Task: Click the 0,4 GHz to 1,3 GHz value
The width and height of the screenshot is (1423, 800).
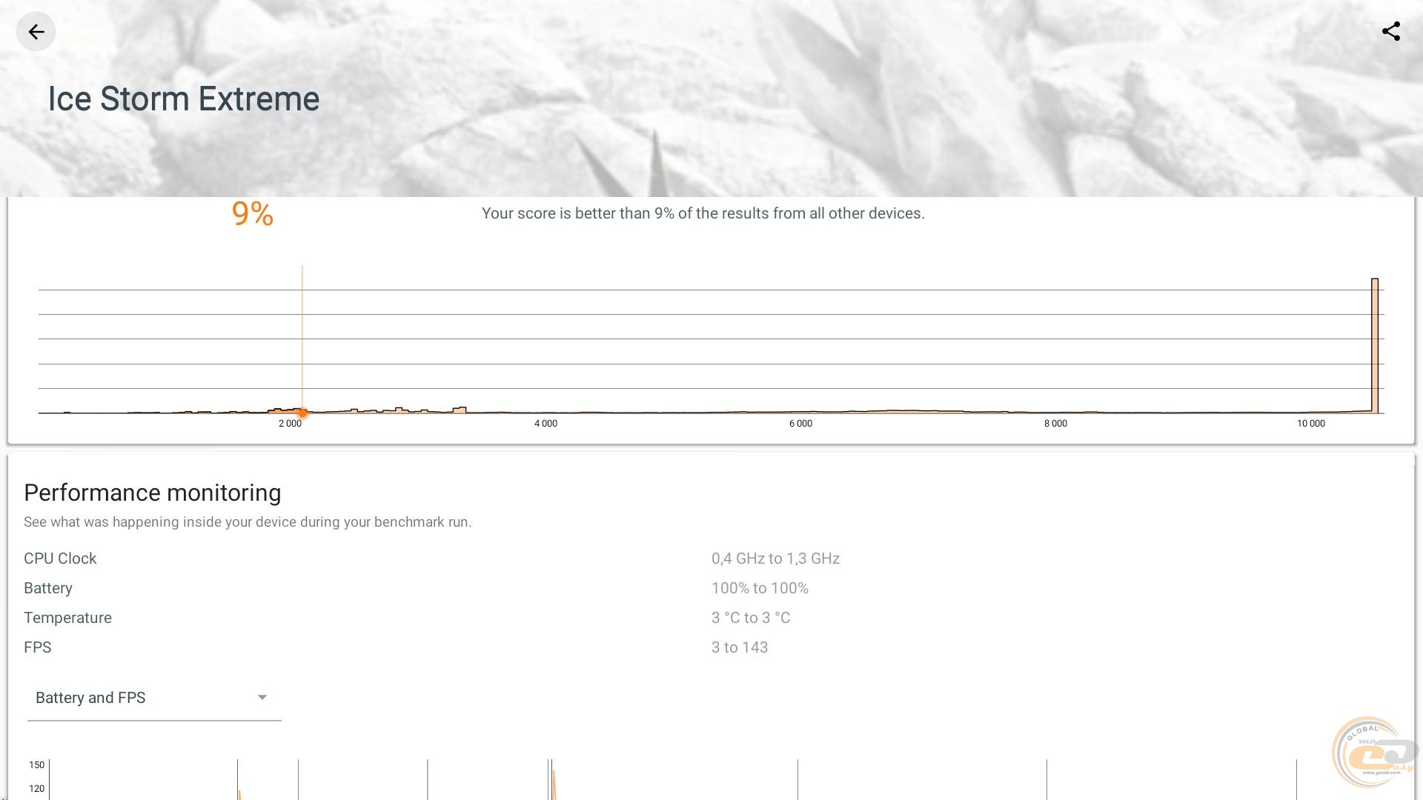Action: pos(775,559)
